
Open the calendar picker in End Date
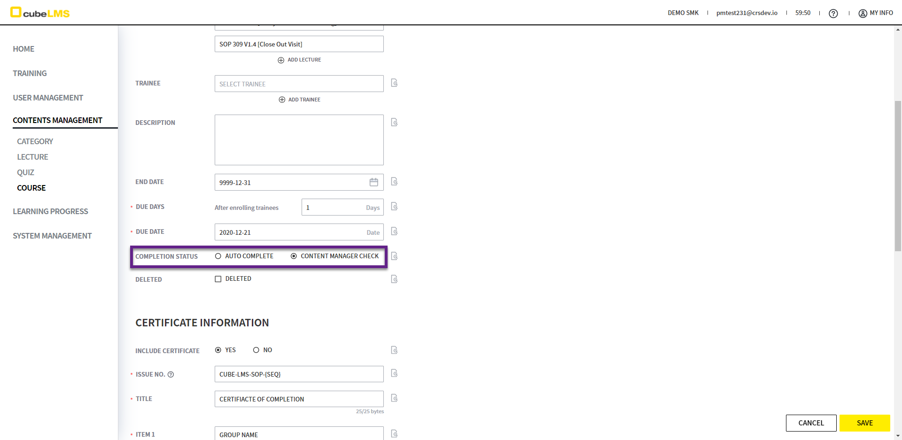pos(373,182)
